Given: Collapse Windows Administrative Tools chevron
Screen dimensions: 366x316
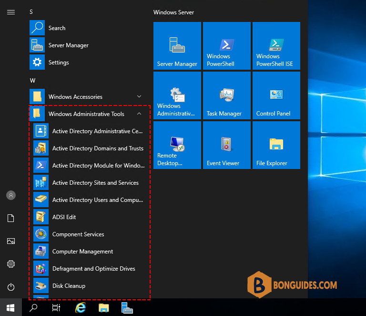Looking at the screenshot, I should point(139,114).
